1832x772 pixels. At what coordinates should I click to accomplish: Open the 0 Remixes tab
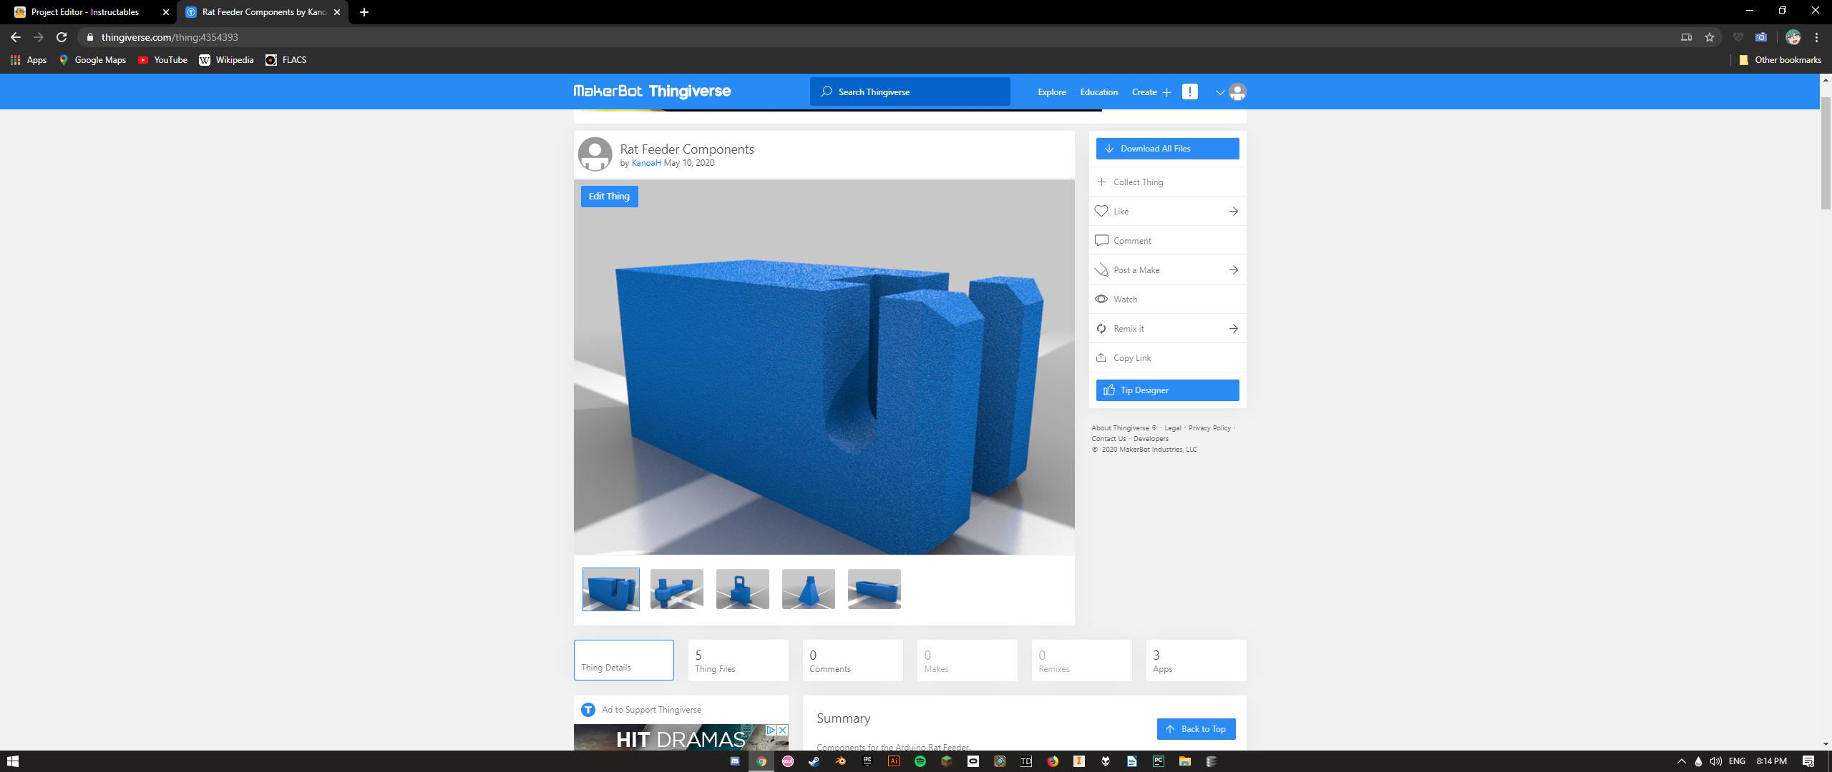coord(1082,660)
